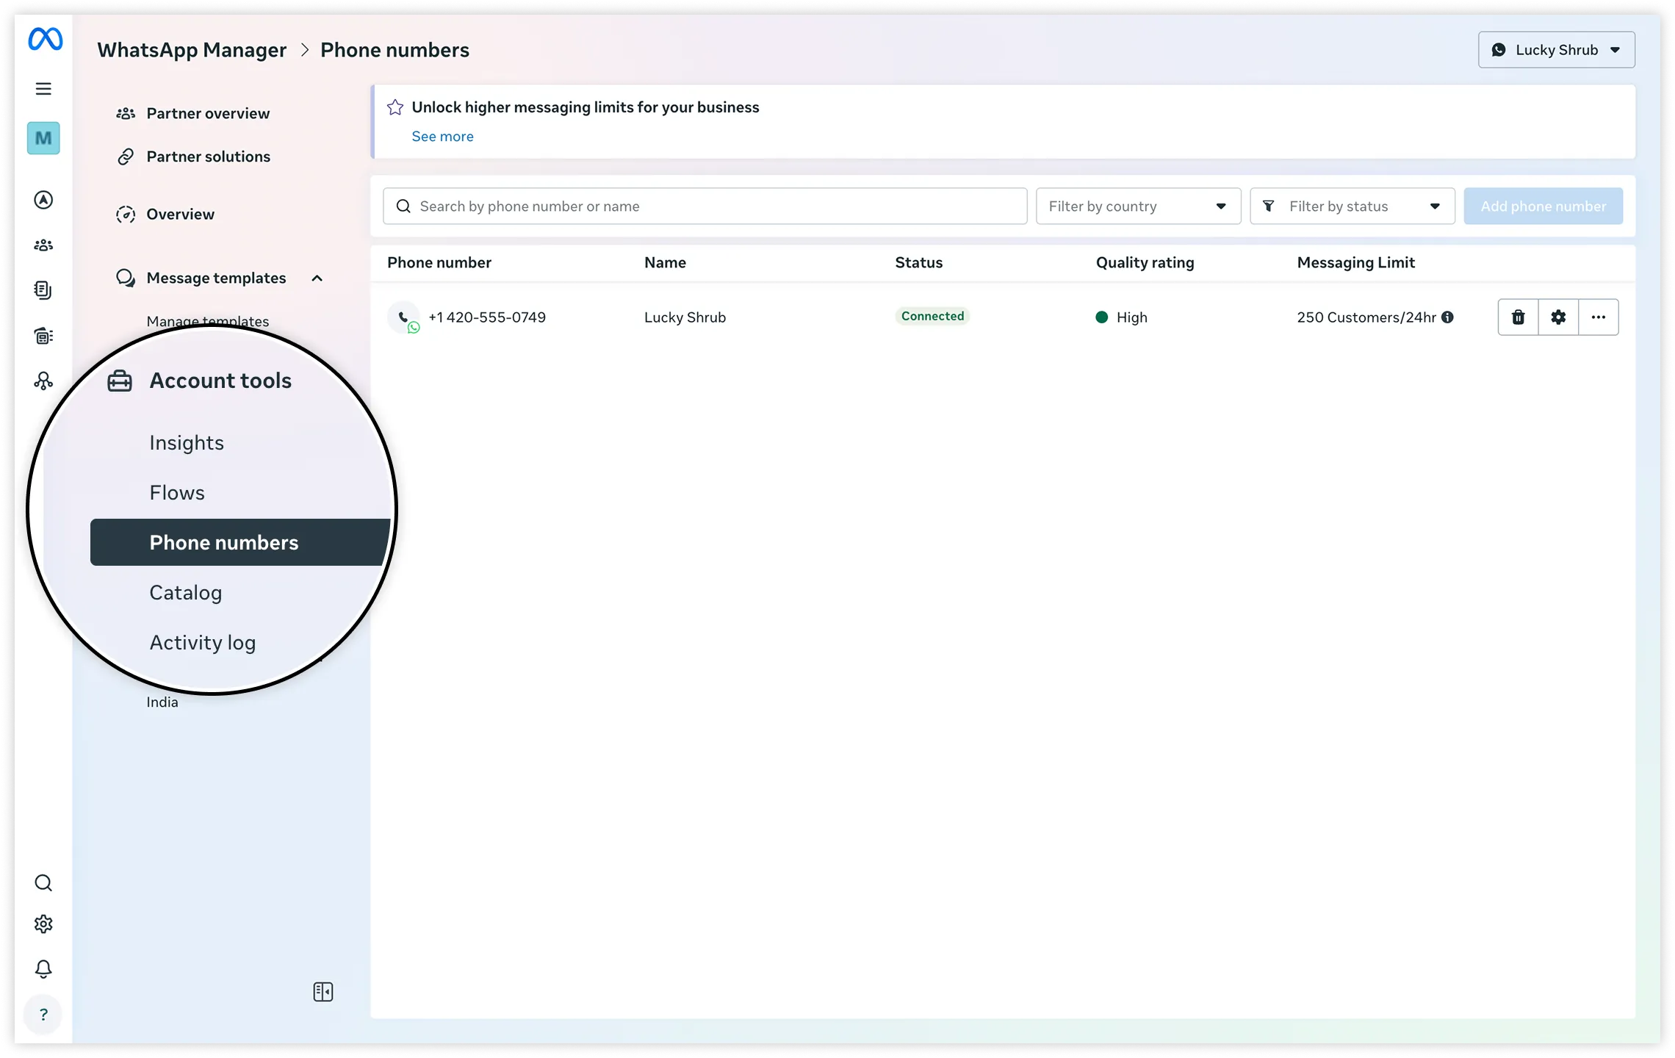Click messaging limit info icon
The image size is (1675, 1058).
[x=1447, y=317]
